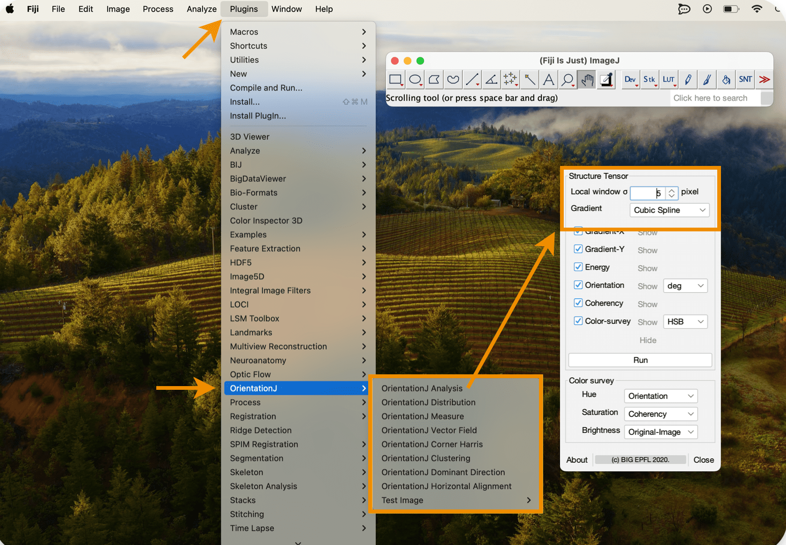
Task: Expand the Macros submenu
Action: [x=298, y=32]
